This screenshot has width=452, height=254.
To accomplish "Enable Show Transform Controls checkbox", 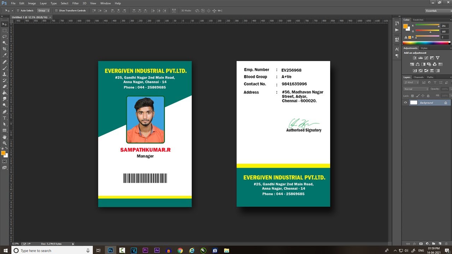I will pyautogui.click(x=56, y=11).
